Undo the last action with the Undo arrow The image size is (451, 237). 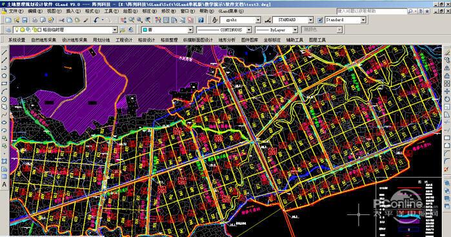coord(96,20)
